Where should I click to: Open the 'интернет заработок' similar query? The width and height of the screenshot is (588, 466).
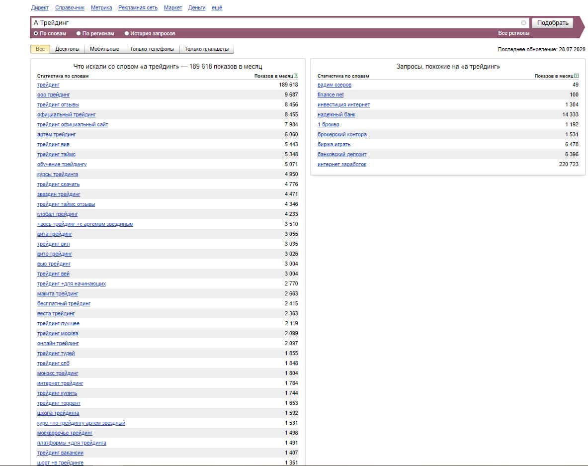(342, 165)
